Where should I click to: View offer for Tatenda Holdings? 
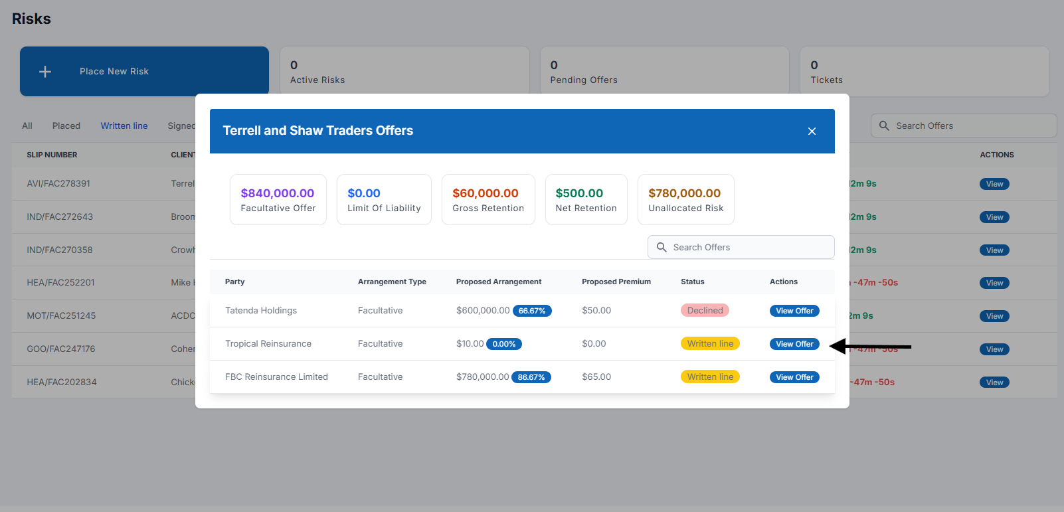point(794,311)
